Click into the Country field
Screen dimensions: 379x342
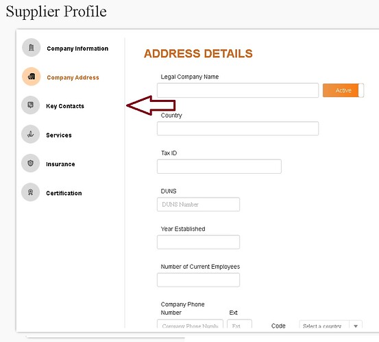238,129
